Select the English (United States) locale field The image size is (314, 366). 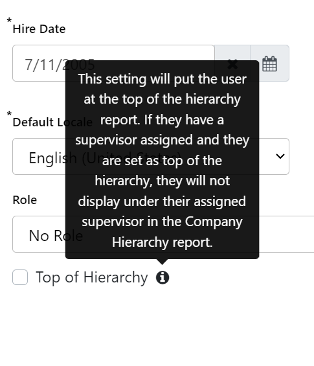pos(151,156)
